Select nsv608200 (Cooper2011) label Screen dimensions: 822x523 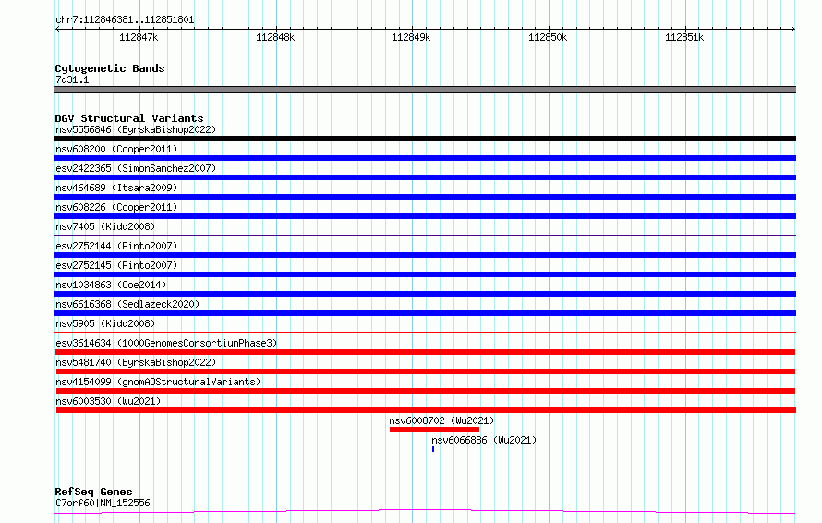[116, 149]
